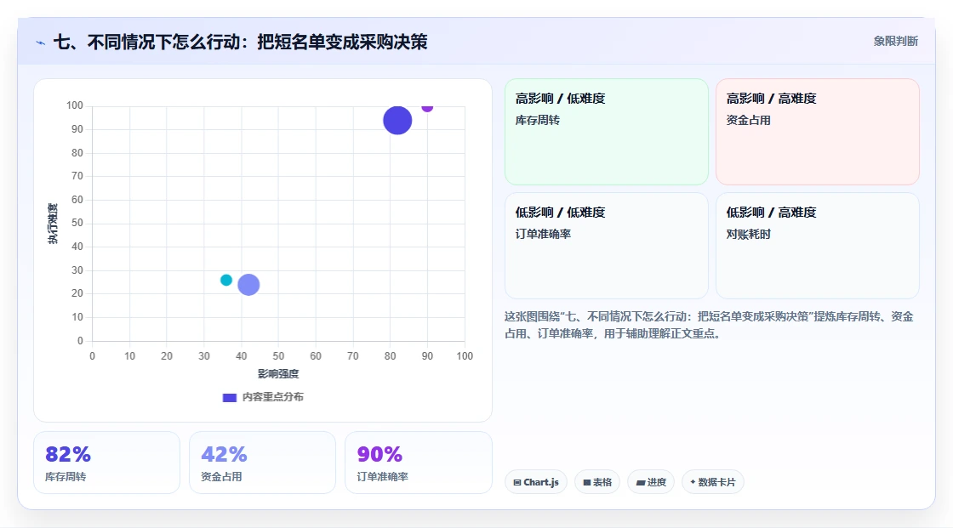Screen dimensions: 953x528
Task: Click the 内容重点分布 legend label
Action: click(272, 397)
